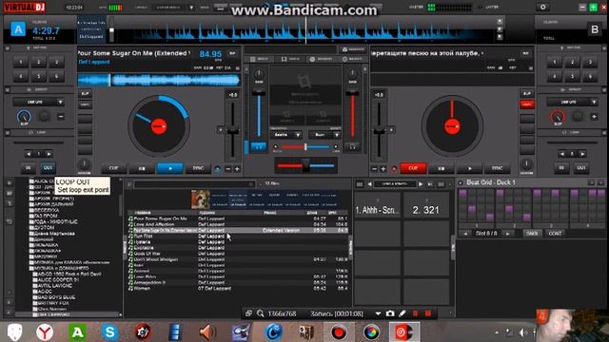609x342 pixels.
Task: Stop the Bandicam recording
Action: click(x=428, y=313)
